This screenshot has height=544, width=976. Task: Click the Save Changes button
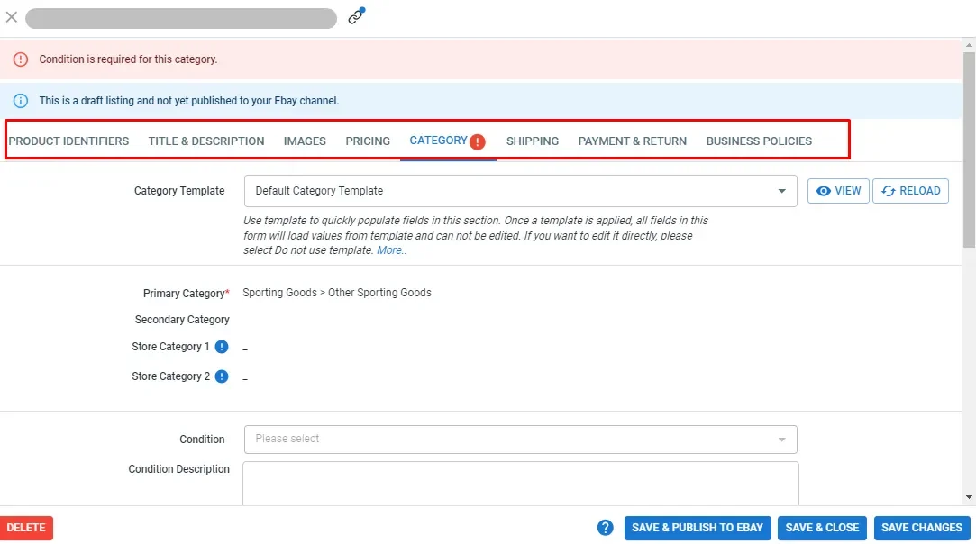click(x=922, y=528)
